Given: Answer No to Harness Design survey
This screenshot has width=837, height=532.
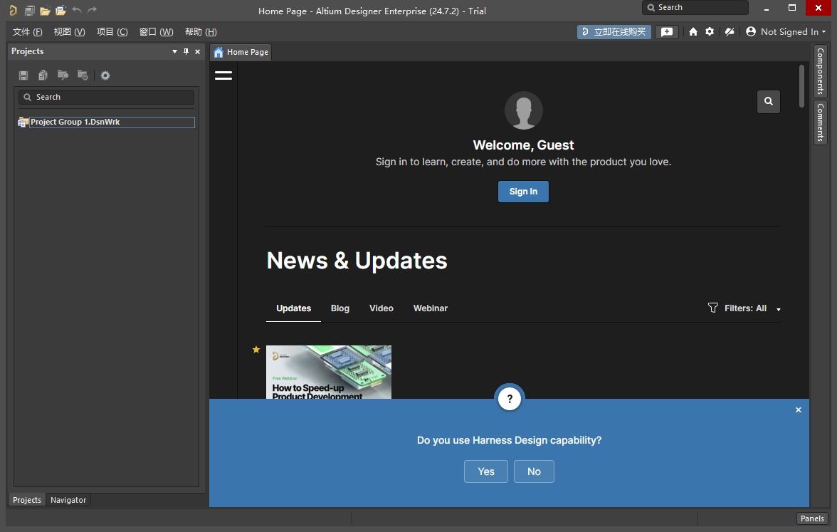Looking at the screenshot, I should pos(534,471).
